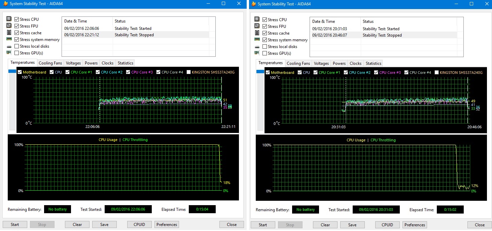Click AIDA64 flame icon in right window title
Screen dimensions: 492x231
pos(254,4)
